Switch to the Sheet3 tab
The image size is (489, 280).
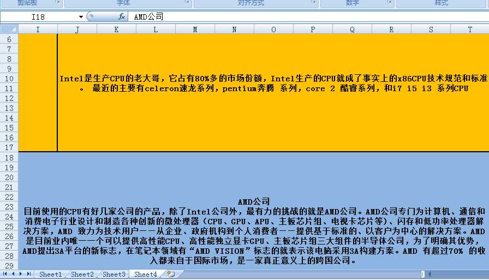point(114,274)
